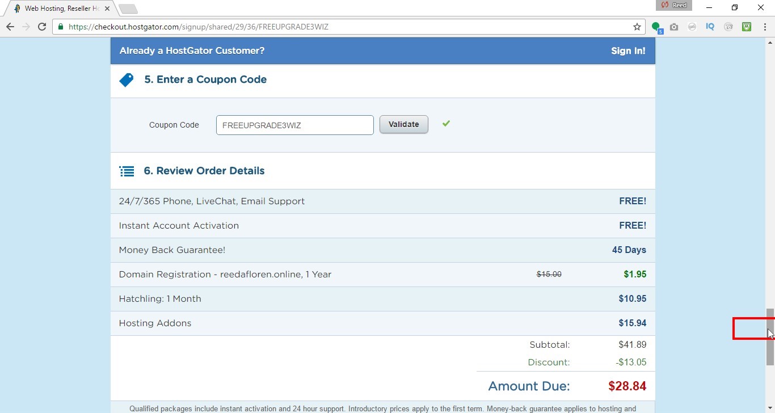Click the bookmark star in address bar
The width and height of the screenshot is (775, 413).
click(x=637, y=27)
